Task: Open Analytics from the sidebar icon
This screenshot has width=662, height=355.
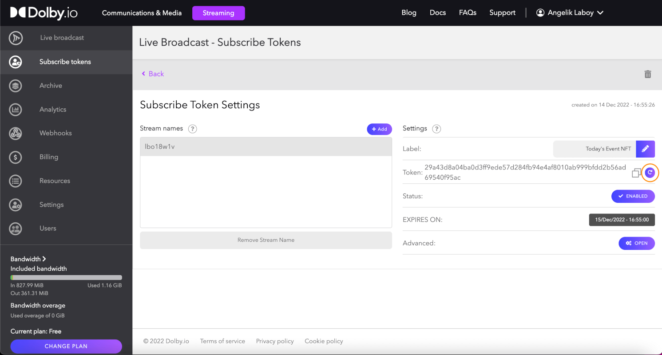Action: click(16, 110)
